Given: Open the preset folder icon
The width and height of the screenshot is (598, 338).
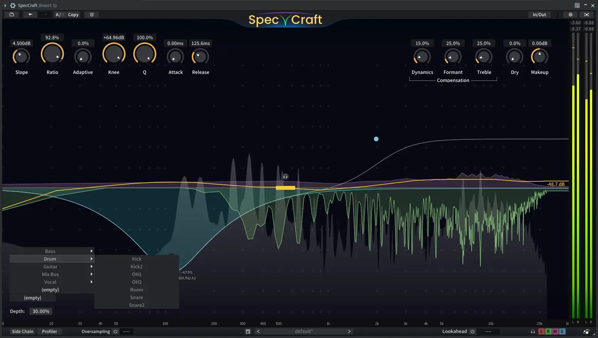Looking at the screenshot, I should pos(12,15).
